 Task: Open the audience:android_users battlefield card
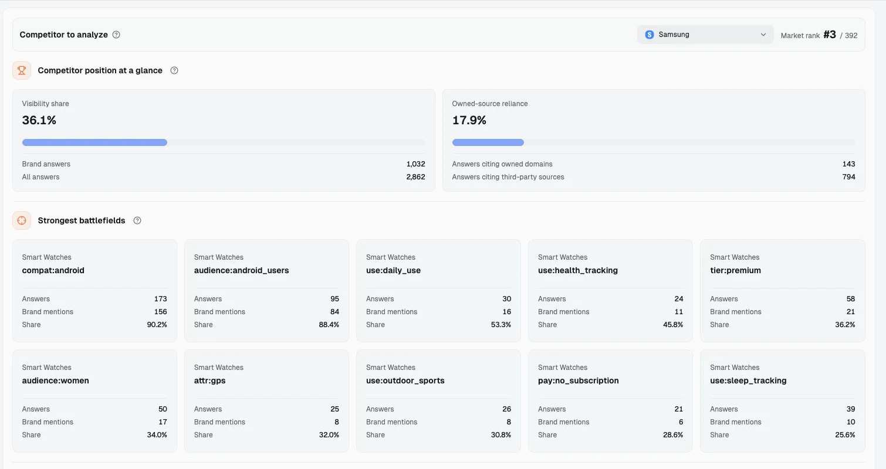pos(266,291)
